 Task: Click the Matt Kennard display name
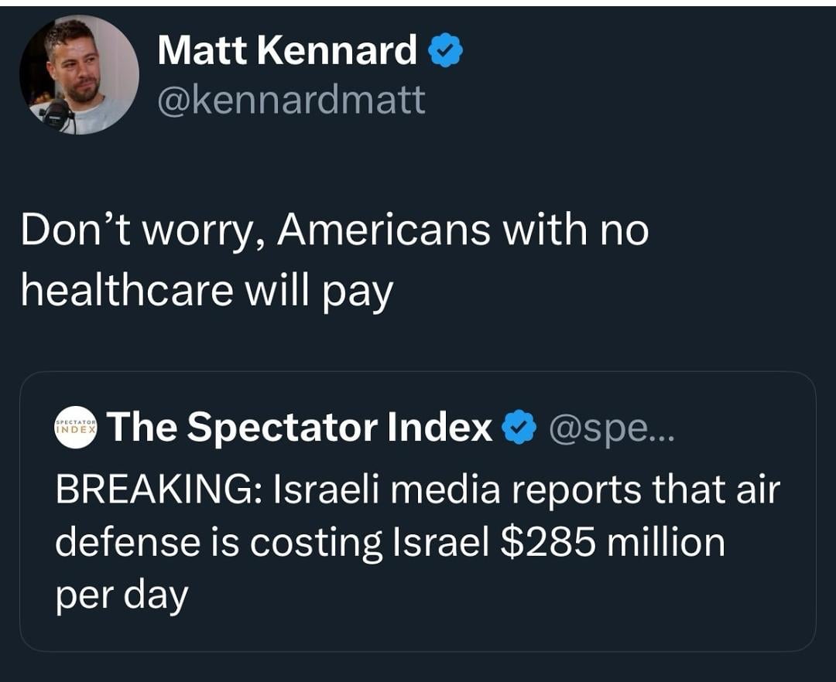287,52
